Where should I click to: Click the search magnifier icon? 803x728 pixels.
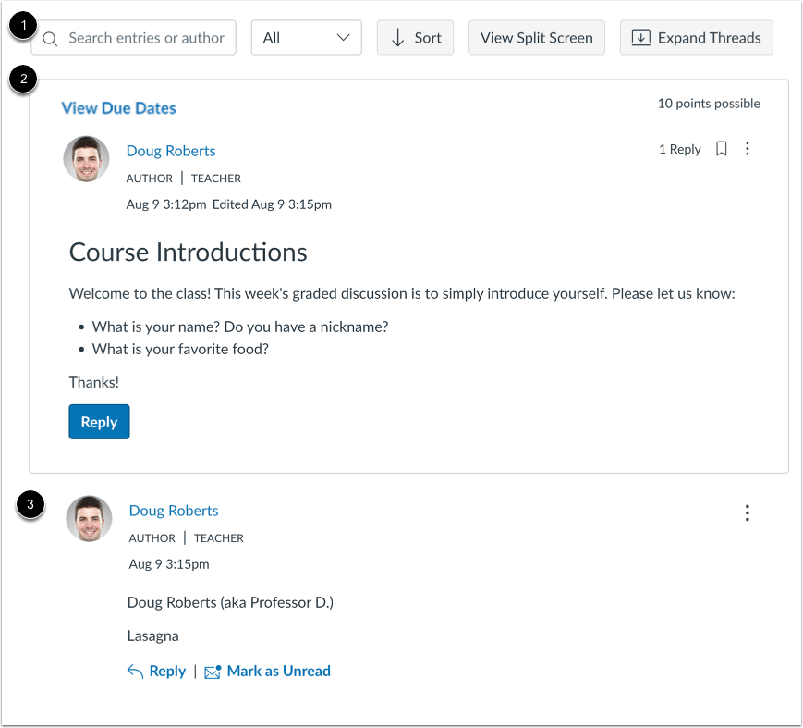coord(50,39)
